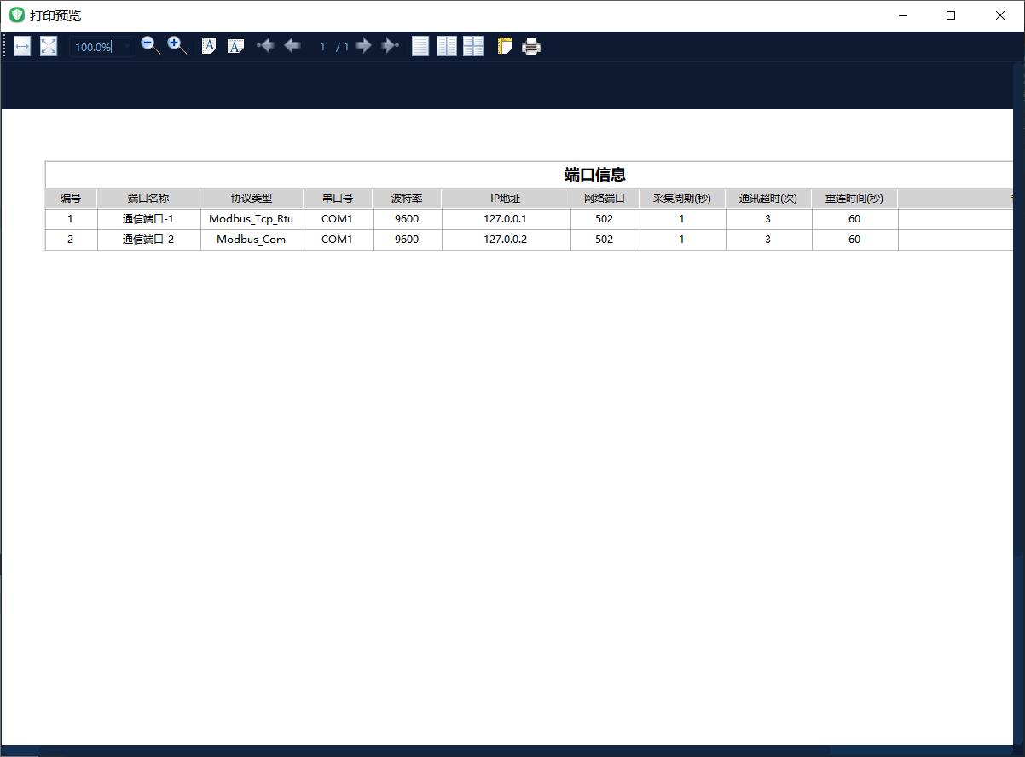Image resolution: width=1025 pixels, height=757 pixels.
Task: Go to the first page
Action: tap(265, 46)
